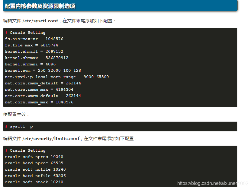Click the oracle hard nofile 65536 line
The width and height of the screenshot is (251, 189).
coord(35,176)
